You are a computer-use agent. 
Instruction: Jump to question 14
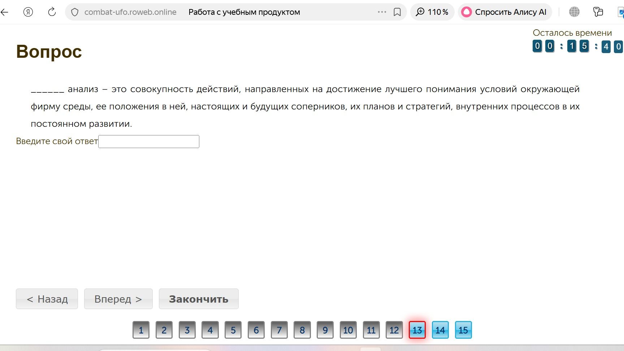440,330
